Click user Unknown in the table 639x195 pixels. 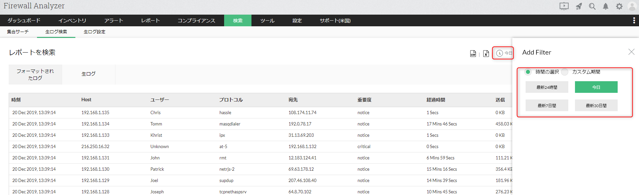tap(159, 147)
